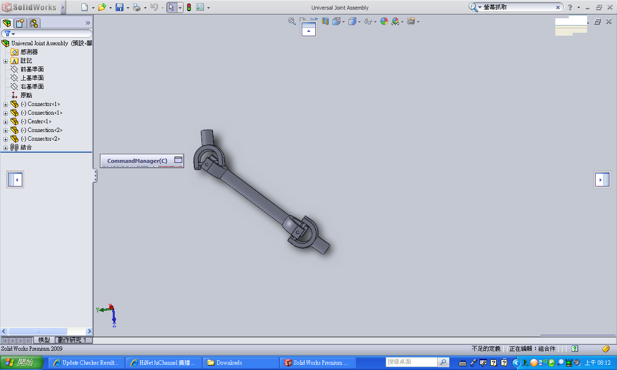This screenshot has width=617, height=370.
Task: Click the Open file folder icon
Action: (102, 7)
